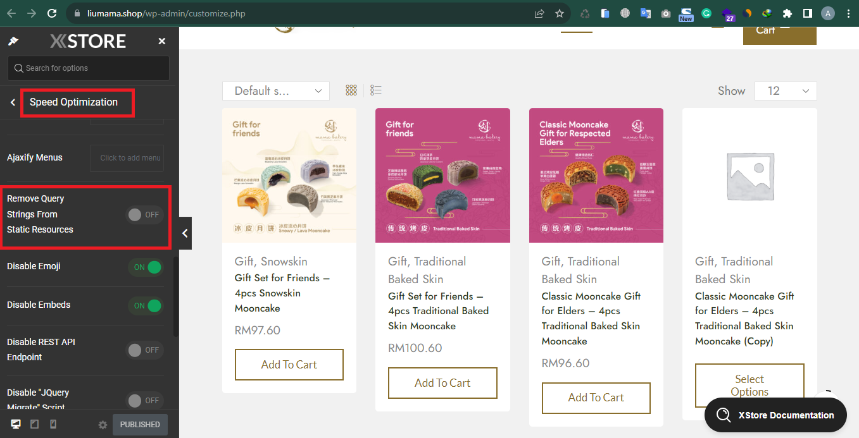Preview in tablet device mode
Image resolution: width=859 pixels, height=438 pixels.
pos(35,424)
